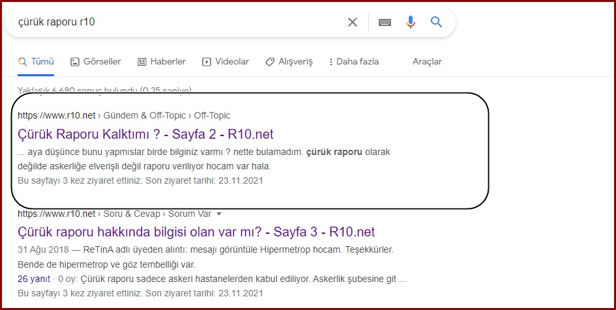Viewport: 616px width, 310px height.
Task: Open the on-screen keyboard icon
Action: click(385, 22)
